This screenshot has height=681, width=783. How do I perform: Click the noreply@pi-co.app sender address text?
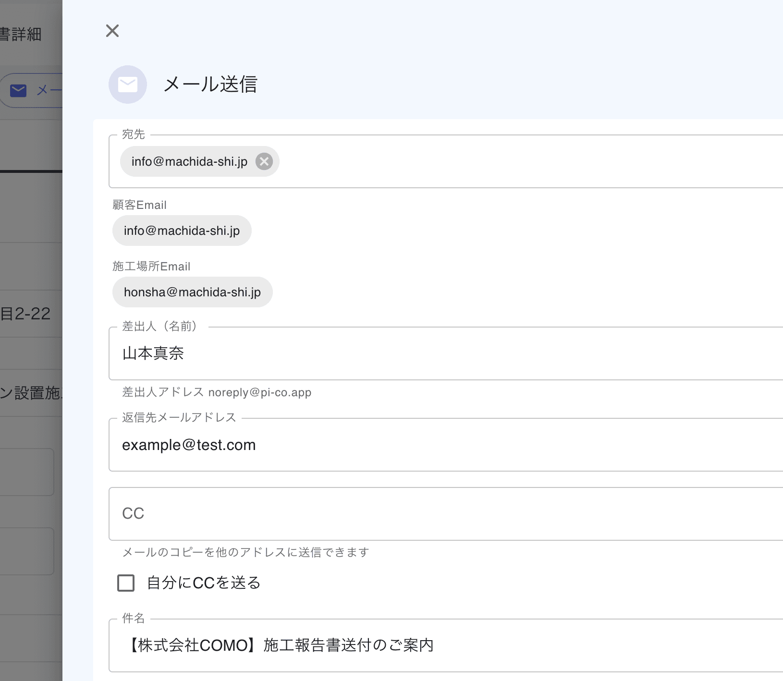coord(259,392)
